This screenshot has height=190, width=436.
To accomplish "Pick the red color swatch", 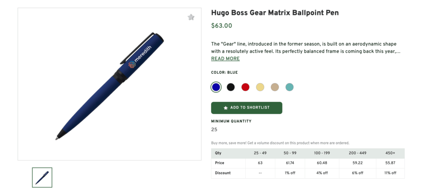I will (x=245, y=87).
